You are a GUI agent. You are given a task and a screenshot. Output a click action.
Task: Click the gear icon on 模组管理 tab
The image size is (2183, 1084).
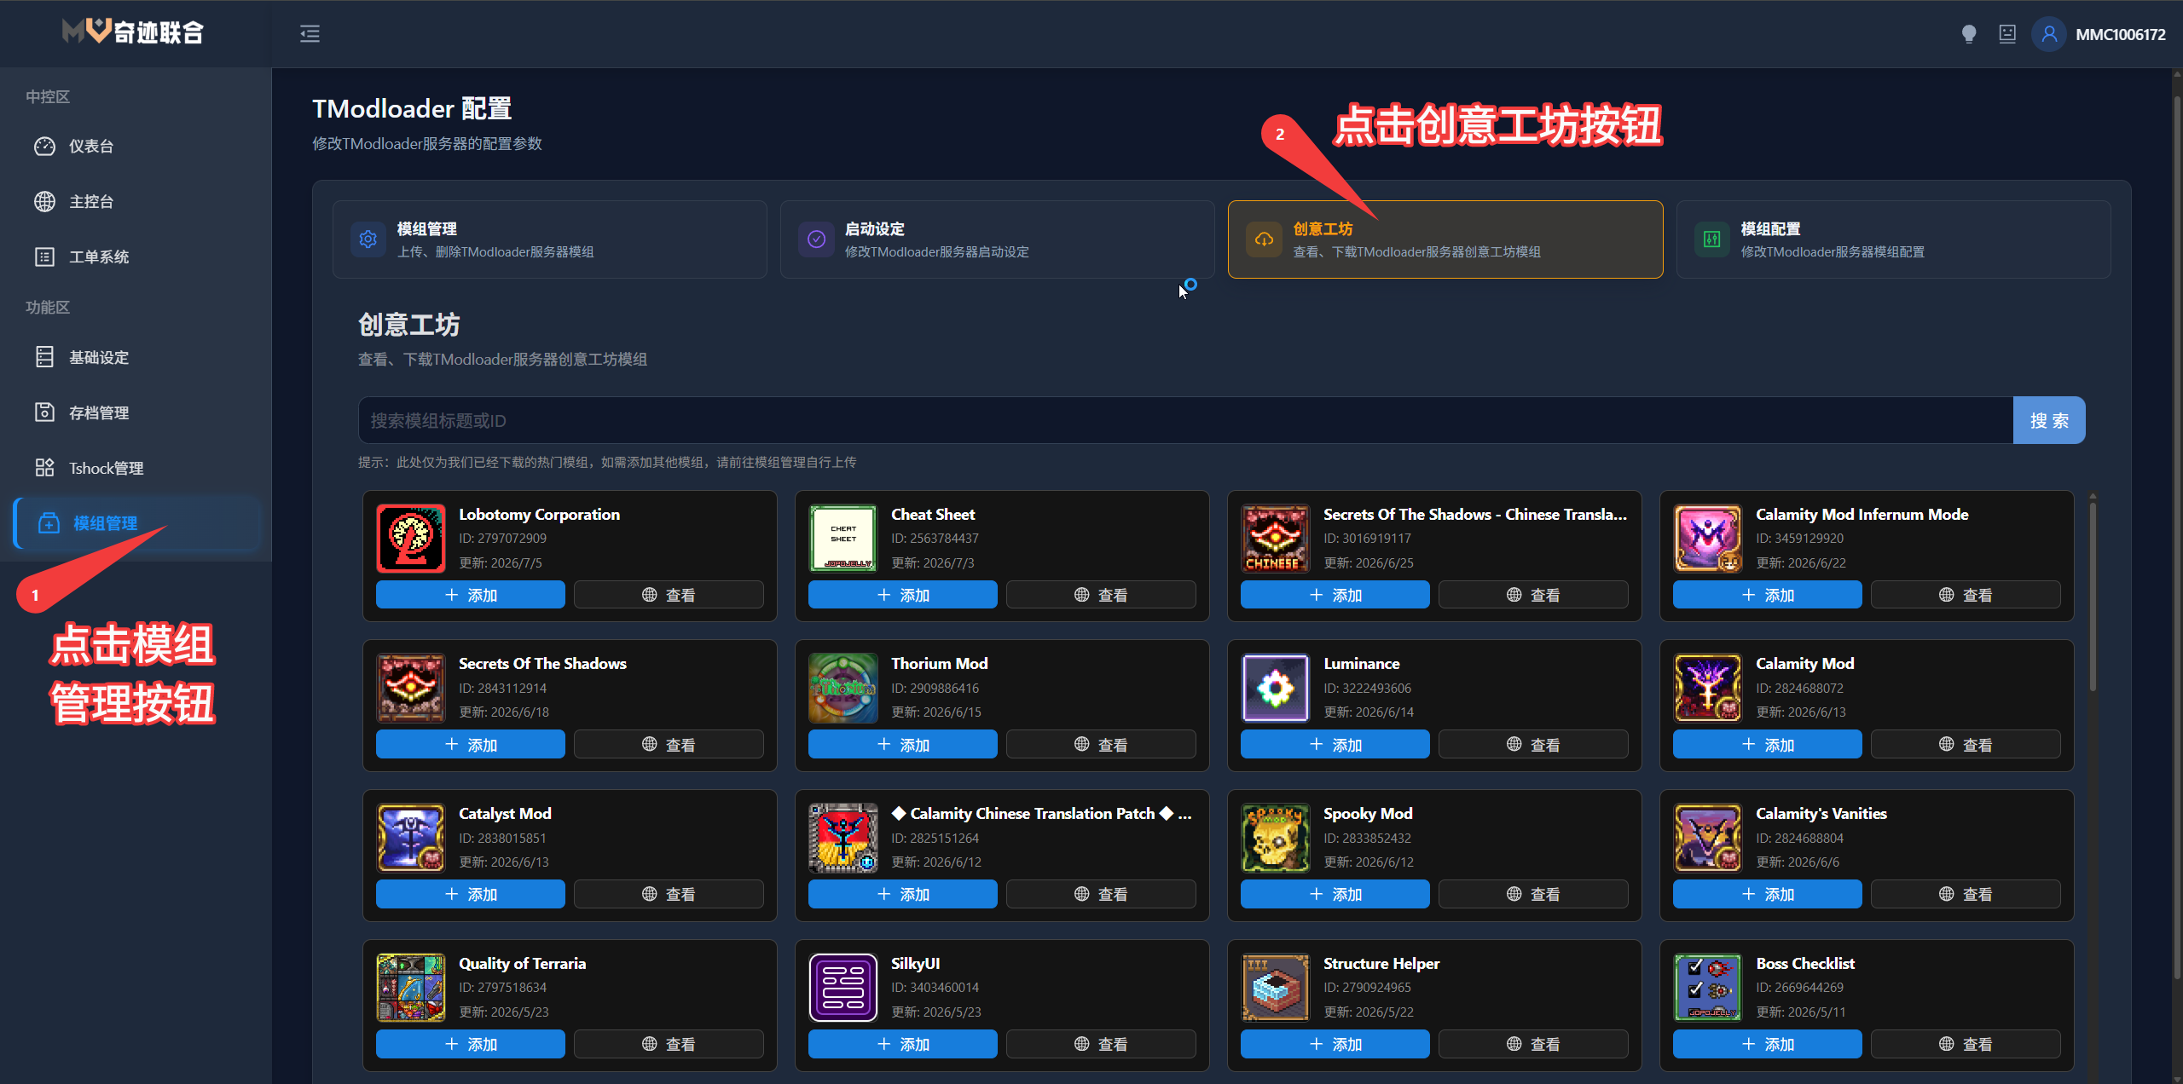[x=368, y=239]
